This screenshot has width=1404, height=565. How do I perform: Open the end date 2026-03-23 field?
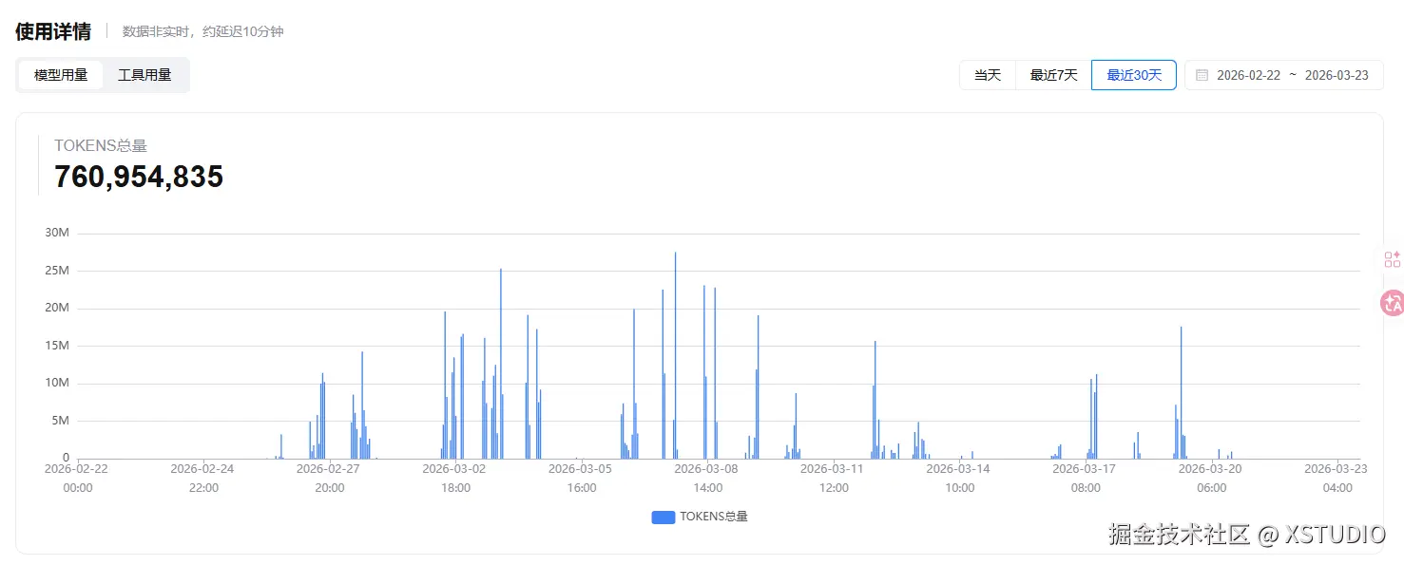tap(1336, 75)
